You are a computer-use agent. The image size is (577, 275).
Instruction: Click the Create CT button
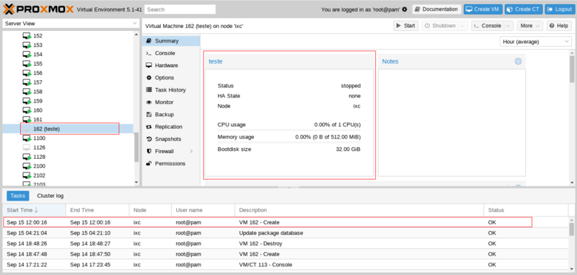pyautogui.click(x=524, y=9)
